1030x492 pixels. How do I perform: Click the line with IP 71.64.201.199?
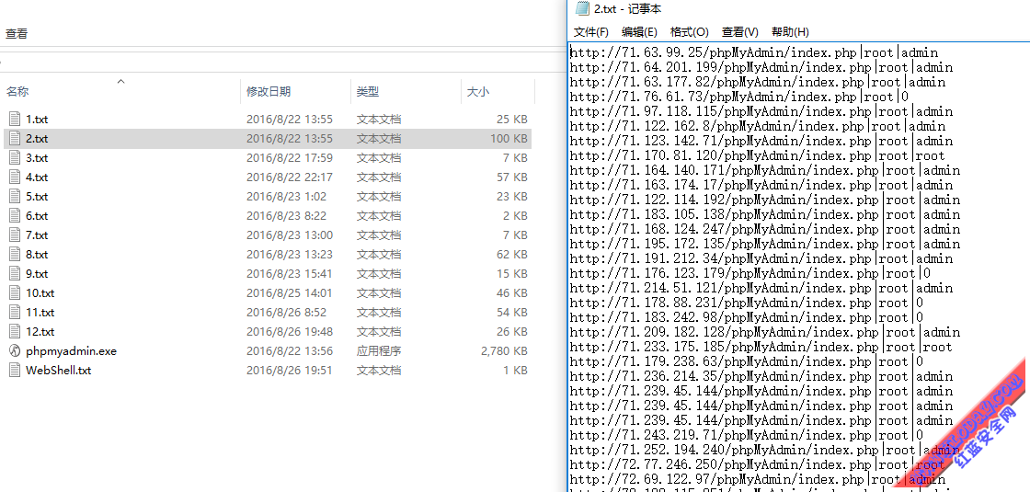(761, 67)
